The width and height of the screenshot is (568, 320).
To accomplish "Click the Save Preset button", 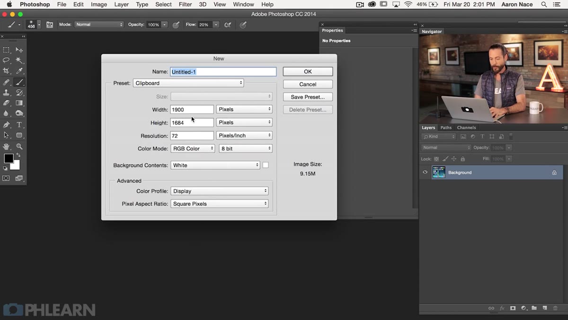I will 308,97.
